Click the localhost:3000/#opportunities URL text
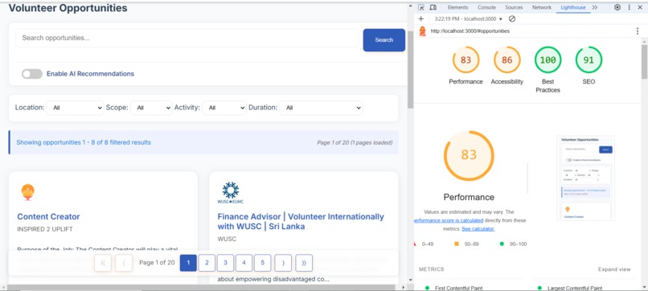Screen dimensions: 648x291 point(470,31)
